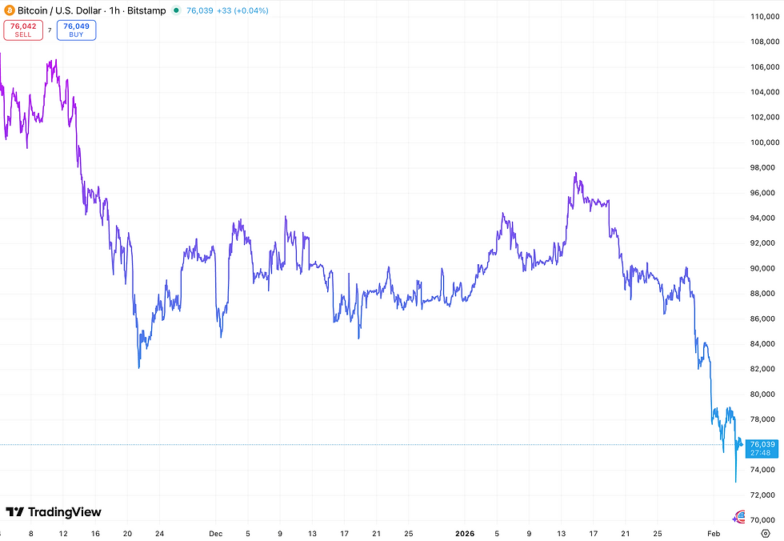
Task: Click the 100,000 price axis label
Action: point(765,142)
